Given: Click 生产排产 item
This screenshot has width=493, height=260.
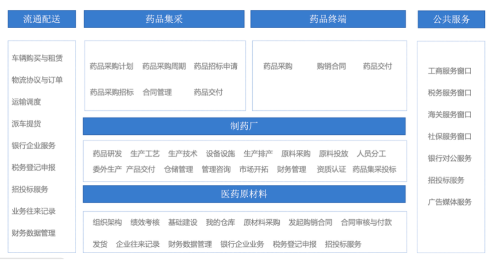Looking at the screenshot, I should click(x=258, y=154).
